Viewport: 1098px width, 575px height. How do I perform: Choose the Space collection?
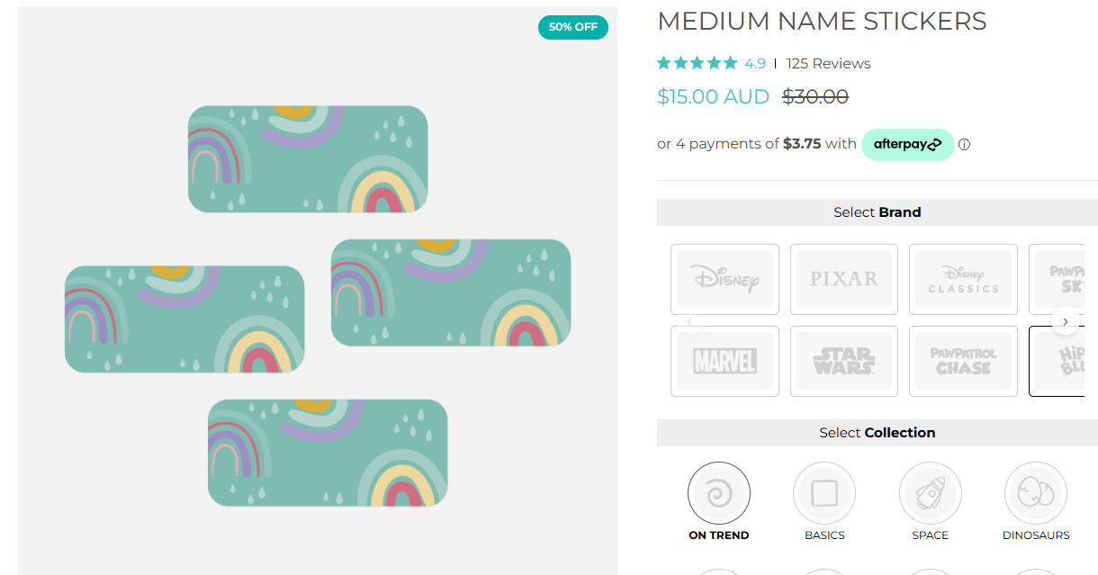[930, 493]
